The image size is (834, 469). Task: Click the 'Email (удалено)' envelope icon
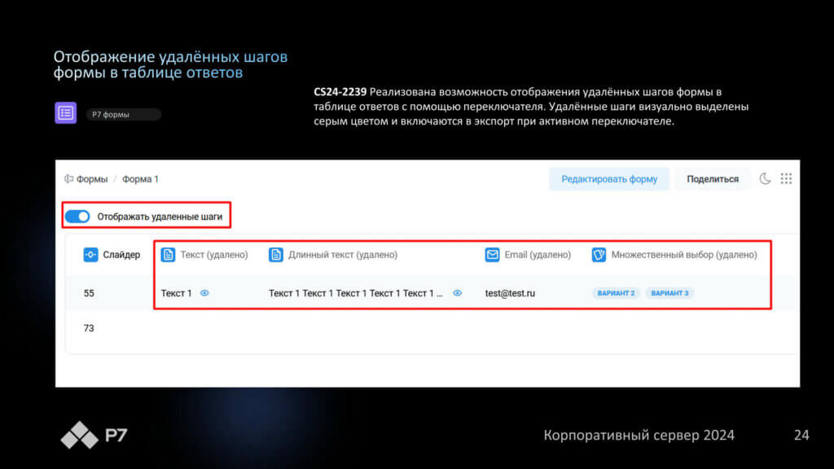492,255
